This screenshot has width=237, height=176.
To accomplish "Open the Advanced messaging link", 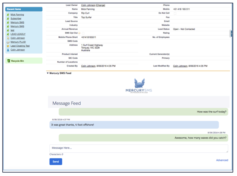I will coord(222,160).
